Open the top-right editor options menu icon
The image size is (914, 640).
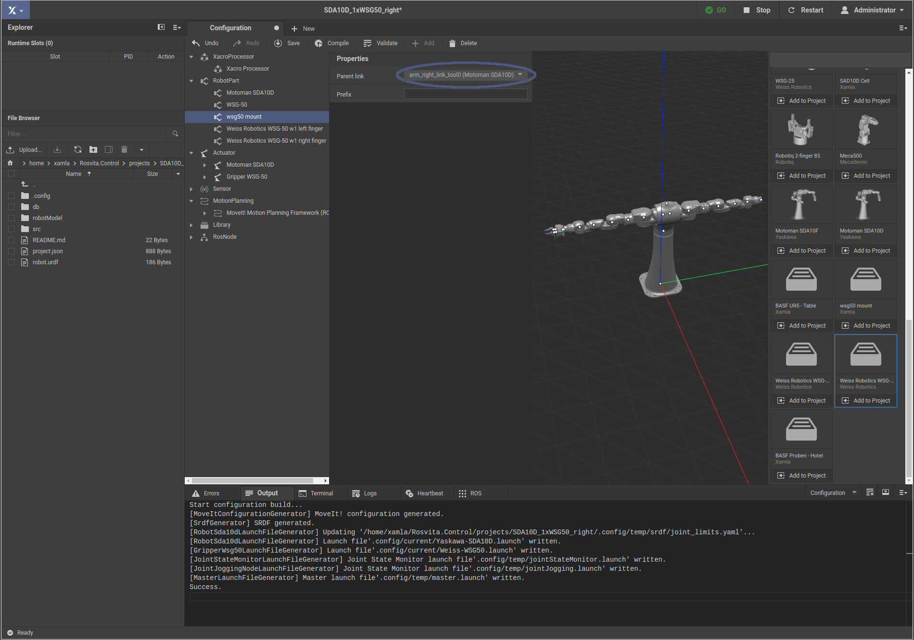coord(903,28)
